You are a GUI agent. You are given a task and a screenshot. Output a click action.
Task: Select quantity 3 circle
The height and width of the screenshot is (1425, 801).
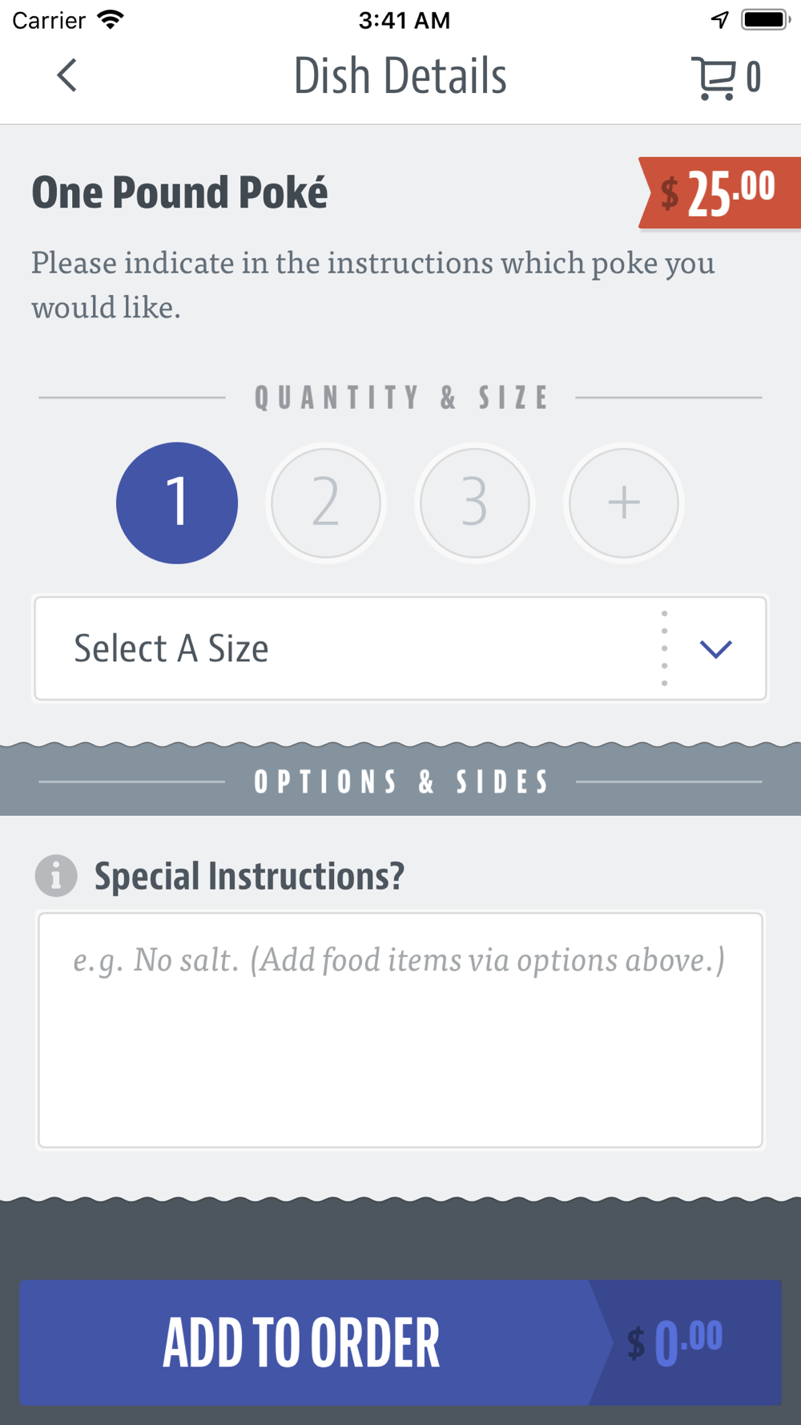click(x=475, y=503)
